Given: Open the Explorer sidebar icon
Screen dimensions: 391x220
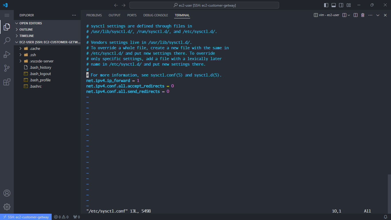Looking at the screenshot, I should coord(7,27).
